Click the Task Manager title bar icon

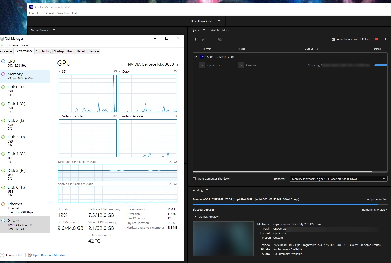pos(2,39)
